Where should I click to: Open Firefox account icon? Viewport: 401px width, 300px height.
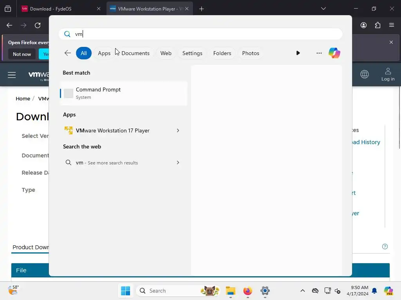363,25
